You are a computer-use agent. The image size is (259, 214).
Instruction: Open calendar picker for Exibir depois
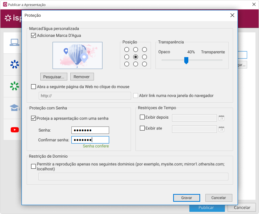[221, 118]
